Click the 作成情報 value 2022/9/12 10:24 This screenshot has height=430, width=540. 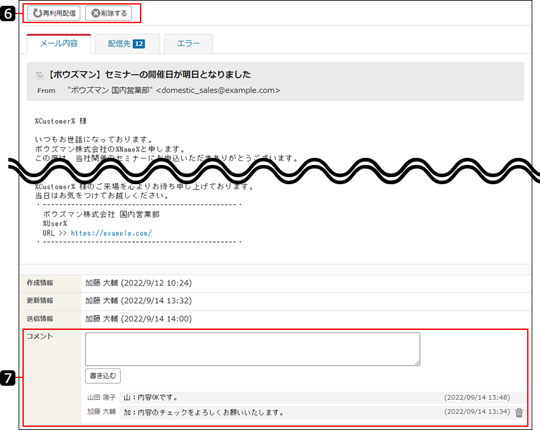pos(157,283)
